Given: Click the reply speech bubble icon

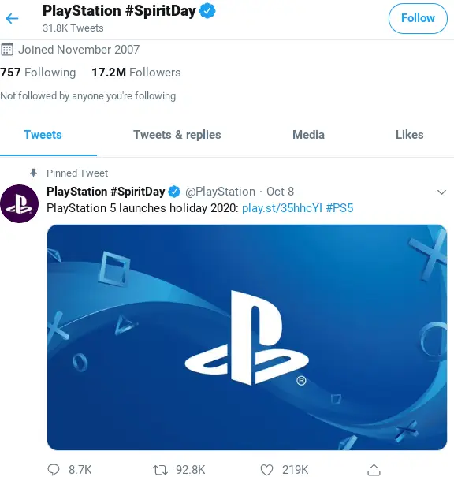Looking at the screenshot, I should pos(54,469).
